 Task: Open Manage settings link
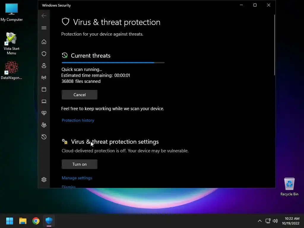click(x=77, y=178)
